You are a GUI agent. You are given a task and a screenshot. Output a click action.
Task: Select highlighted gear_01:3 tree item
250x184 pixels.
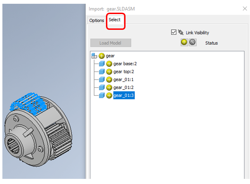point(124,95)
